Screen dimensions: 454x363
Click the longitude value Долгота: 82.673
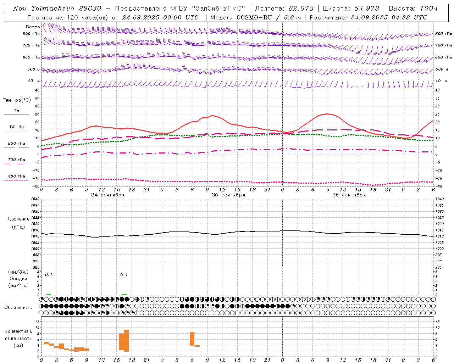pyautogui.click(x=284, y=9)
